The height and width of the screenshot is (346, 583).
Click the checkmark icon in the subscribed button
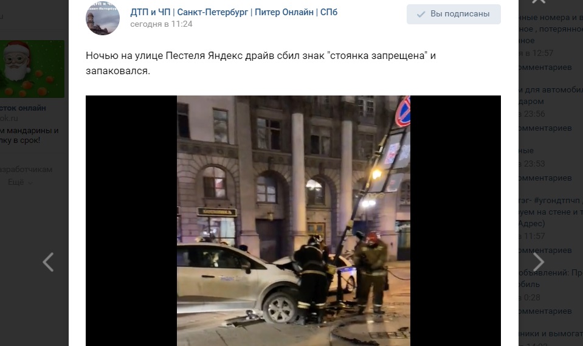click(x=421, y=14)
